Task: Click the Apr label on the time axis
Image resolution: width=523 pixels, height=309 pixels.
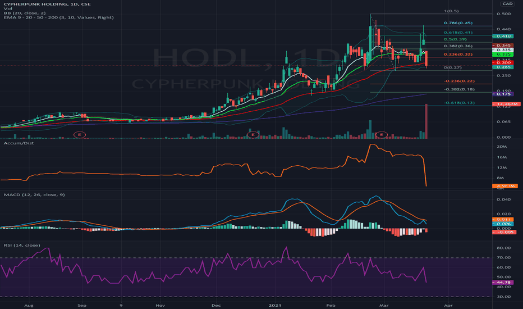Action: (448, 306)
